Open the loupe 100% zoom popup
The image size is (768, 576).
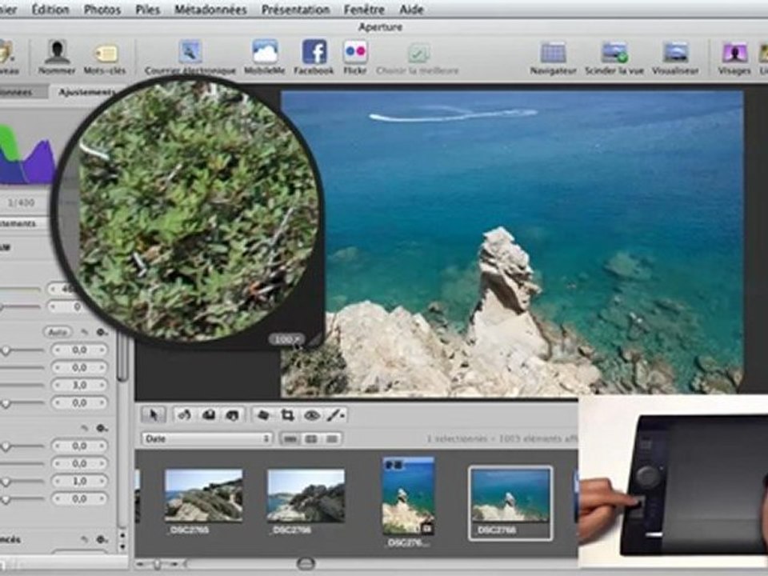pos(286,339)
